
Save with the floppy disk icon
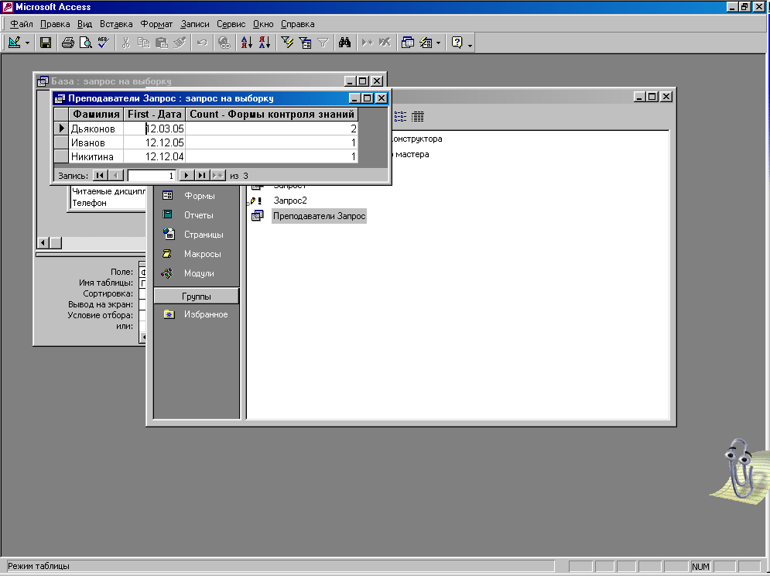click(46, 43)
